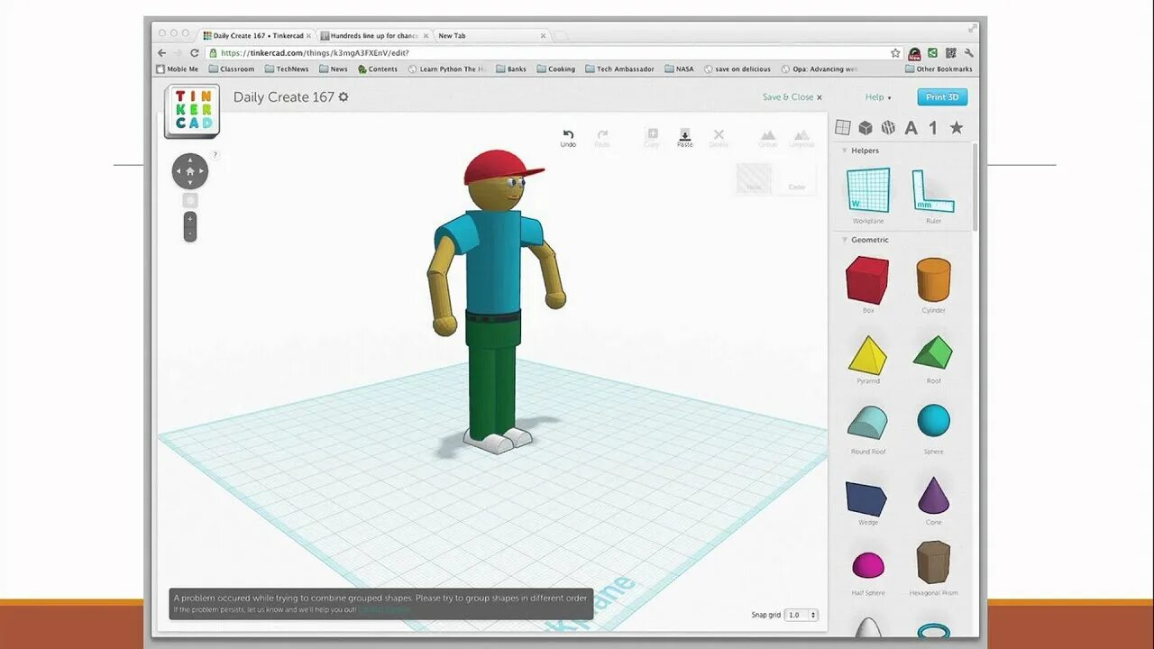This screenshot has width=1154, height=649.
Task: Click the Print 3D button
Action: click(942, 97)
